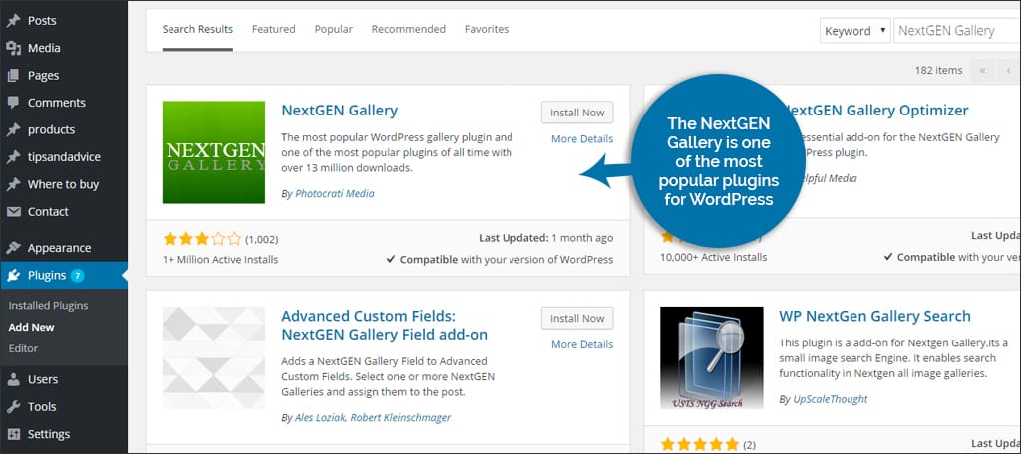The image size is (1021, 454).
Task: Open the NextGEN Gallery title link
Action: tap(339, 110)
